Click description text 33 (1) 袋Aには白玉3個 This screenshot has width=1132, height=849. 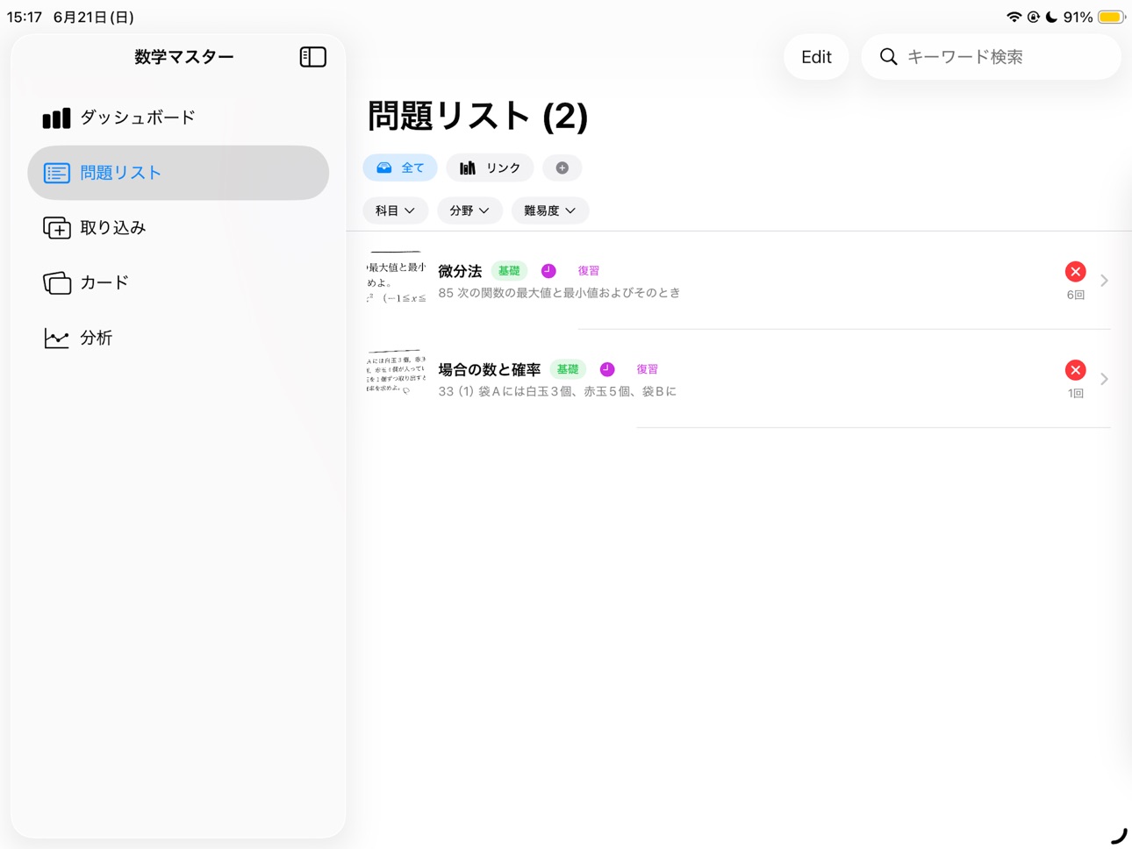coord(557,391)
